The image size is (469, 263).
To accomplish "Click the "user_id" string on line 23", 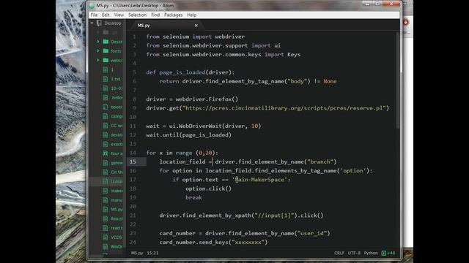I will [311, 233].
